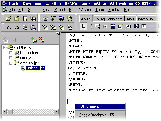The width and height of the screenshot is (161, 121).
Task: Click the Find flashlight icon
Action: (45, 27)
